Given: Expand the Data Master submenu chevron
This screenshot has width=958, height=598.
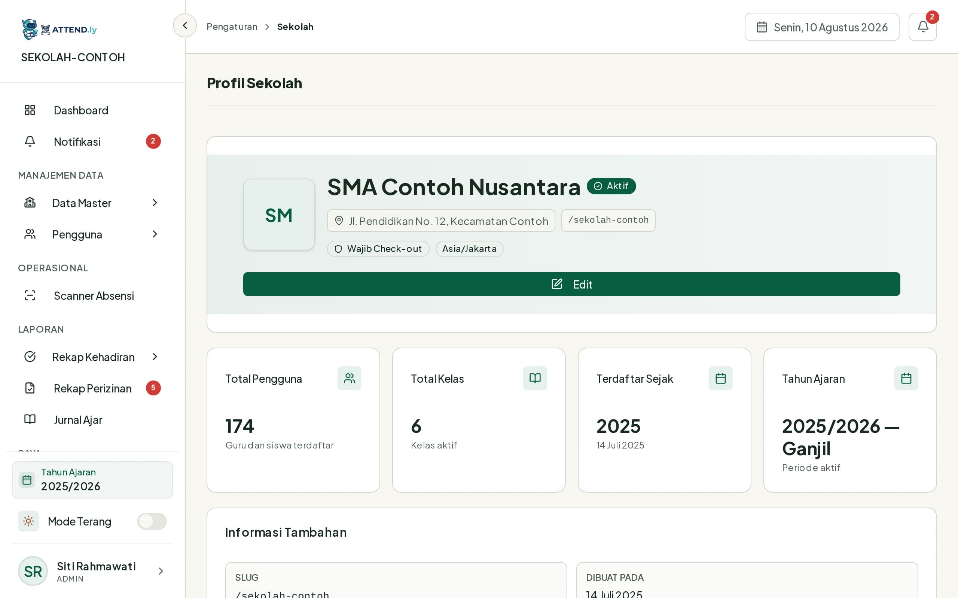Looking at the screenshot, I should pyautogui.click(x=155, y=203).
